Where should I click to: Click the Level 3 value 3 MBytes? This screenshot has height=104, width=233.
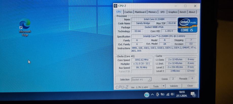pyautogui.click(x=175, y=71)
